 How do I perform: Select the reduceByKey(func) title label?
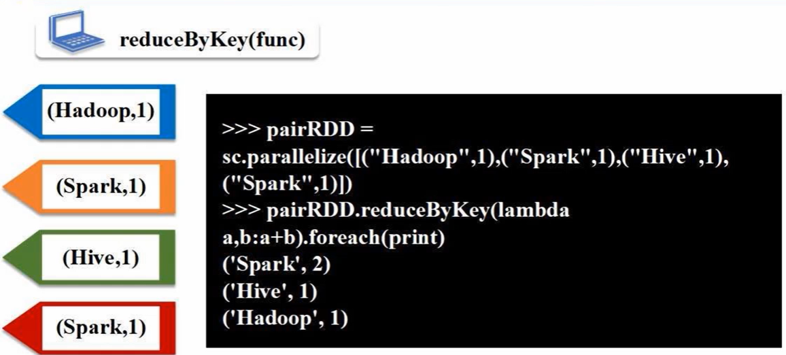pos(212,40)
